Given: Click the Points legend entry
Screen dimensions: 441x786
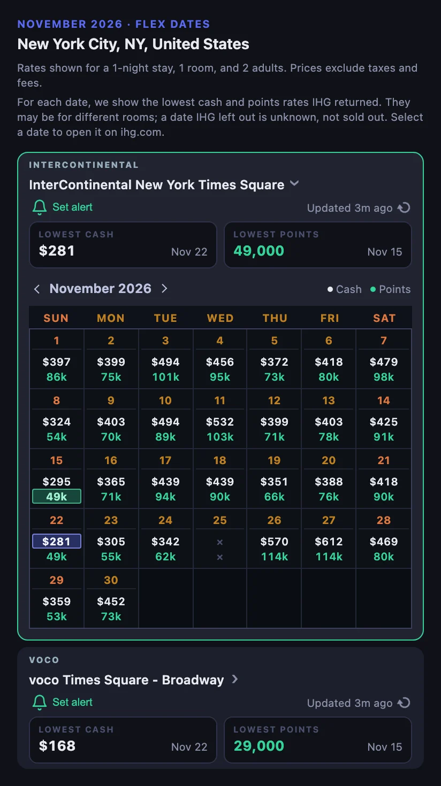Looking at the screenshot, I should coord(390,289).
